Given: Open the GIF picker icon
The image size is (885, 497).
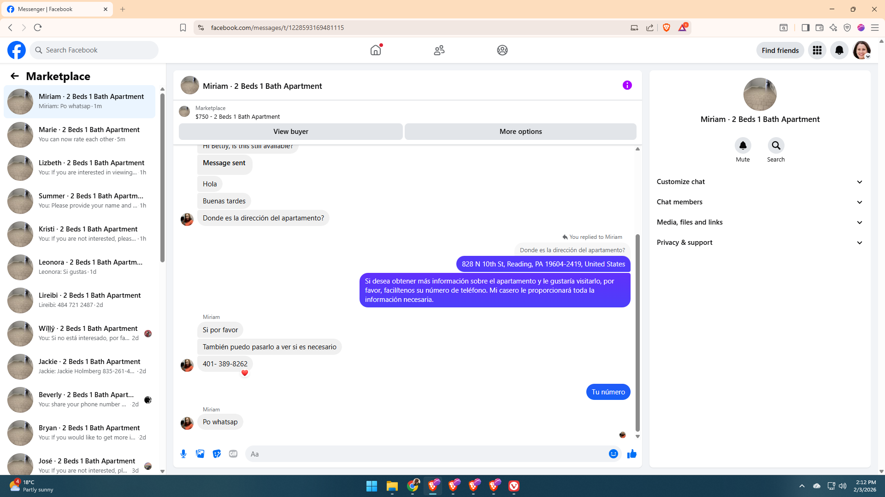Looking at the screenshot, I should (x=233, y=454).
